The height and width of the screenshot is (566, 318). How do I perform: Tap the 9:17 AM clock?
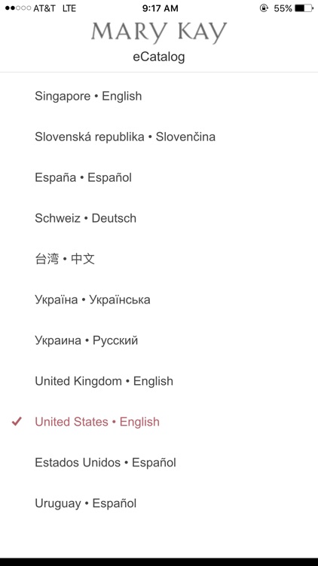[x=160, y=8]
